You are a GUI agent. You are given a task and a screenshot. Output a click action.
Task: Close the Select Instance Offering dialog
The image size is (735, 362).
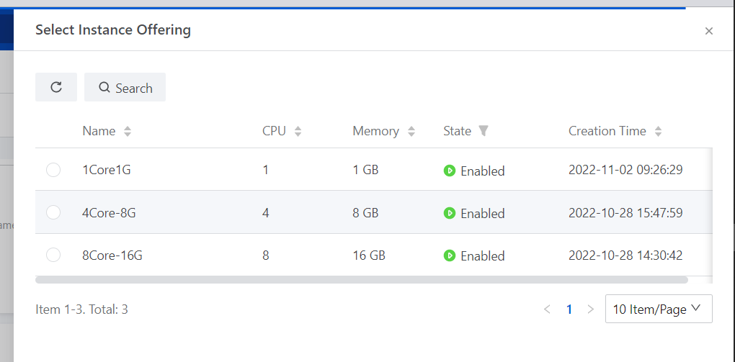click(x=708, y=31)
